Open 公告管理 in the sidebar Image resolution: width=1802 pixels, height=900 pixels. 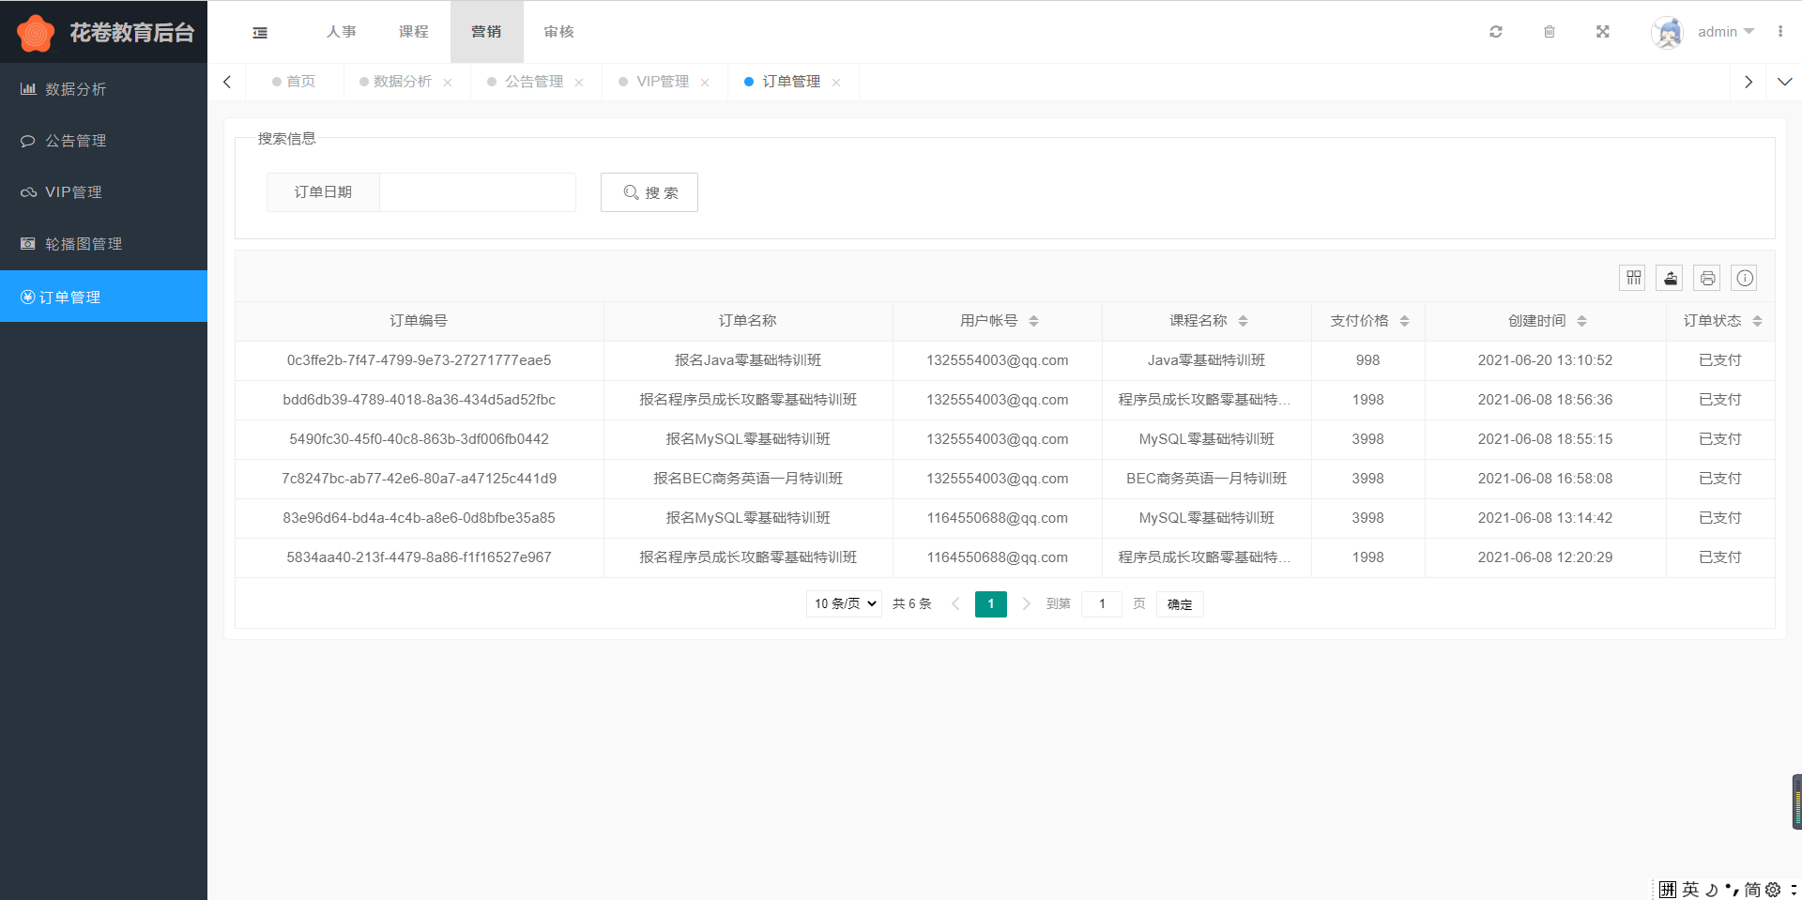coord(103,141)
